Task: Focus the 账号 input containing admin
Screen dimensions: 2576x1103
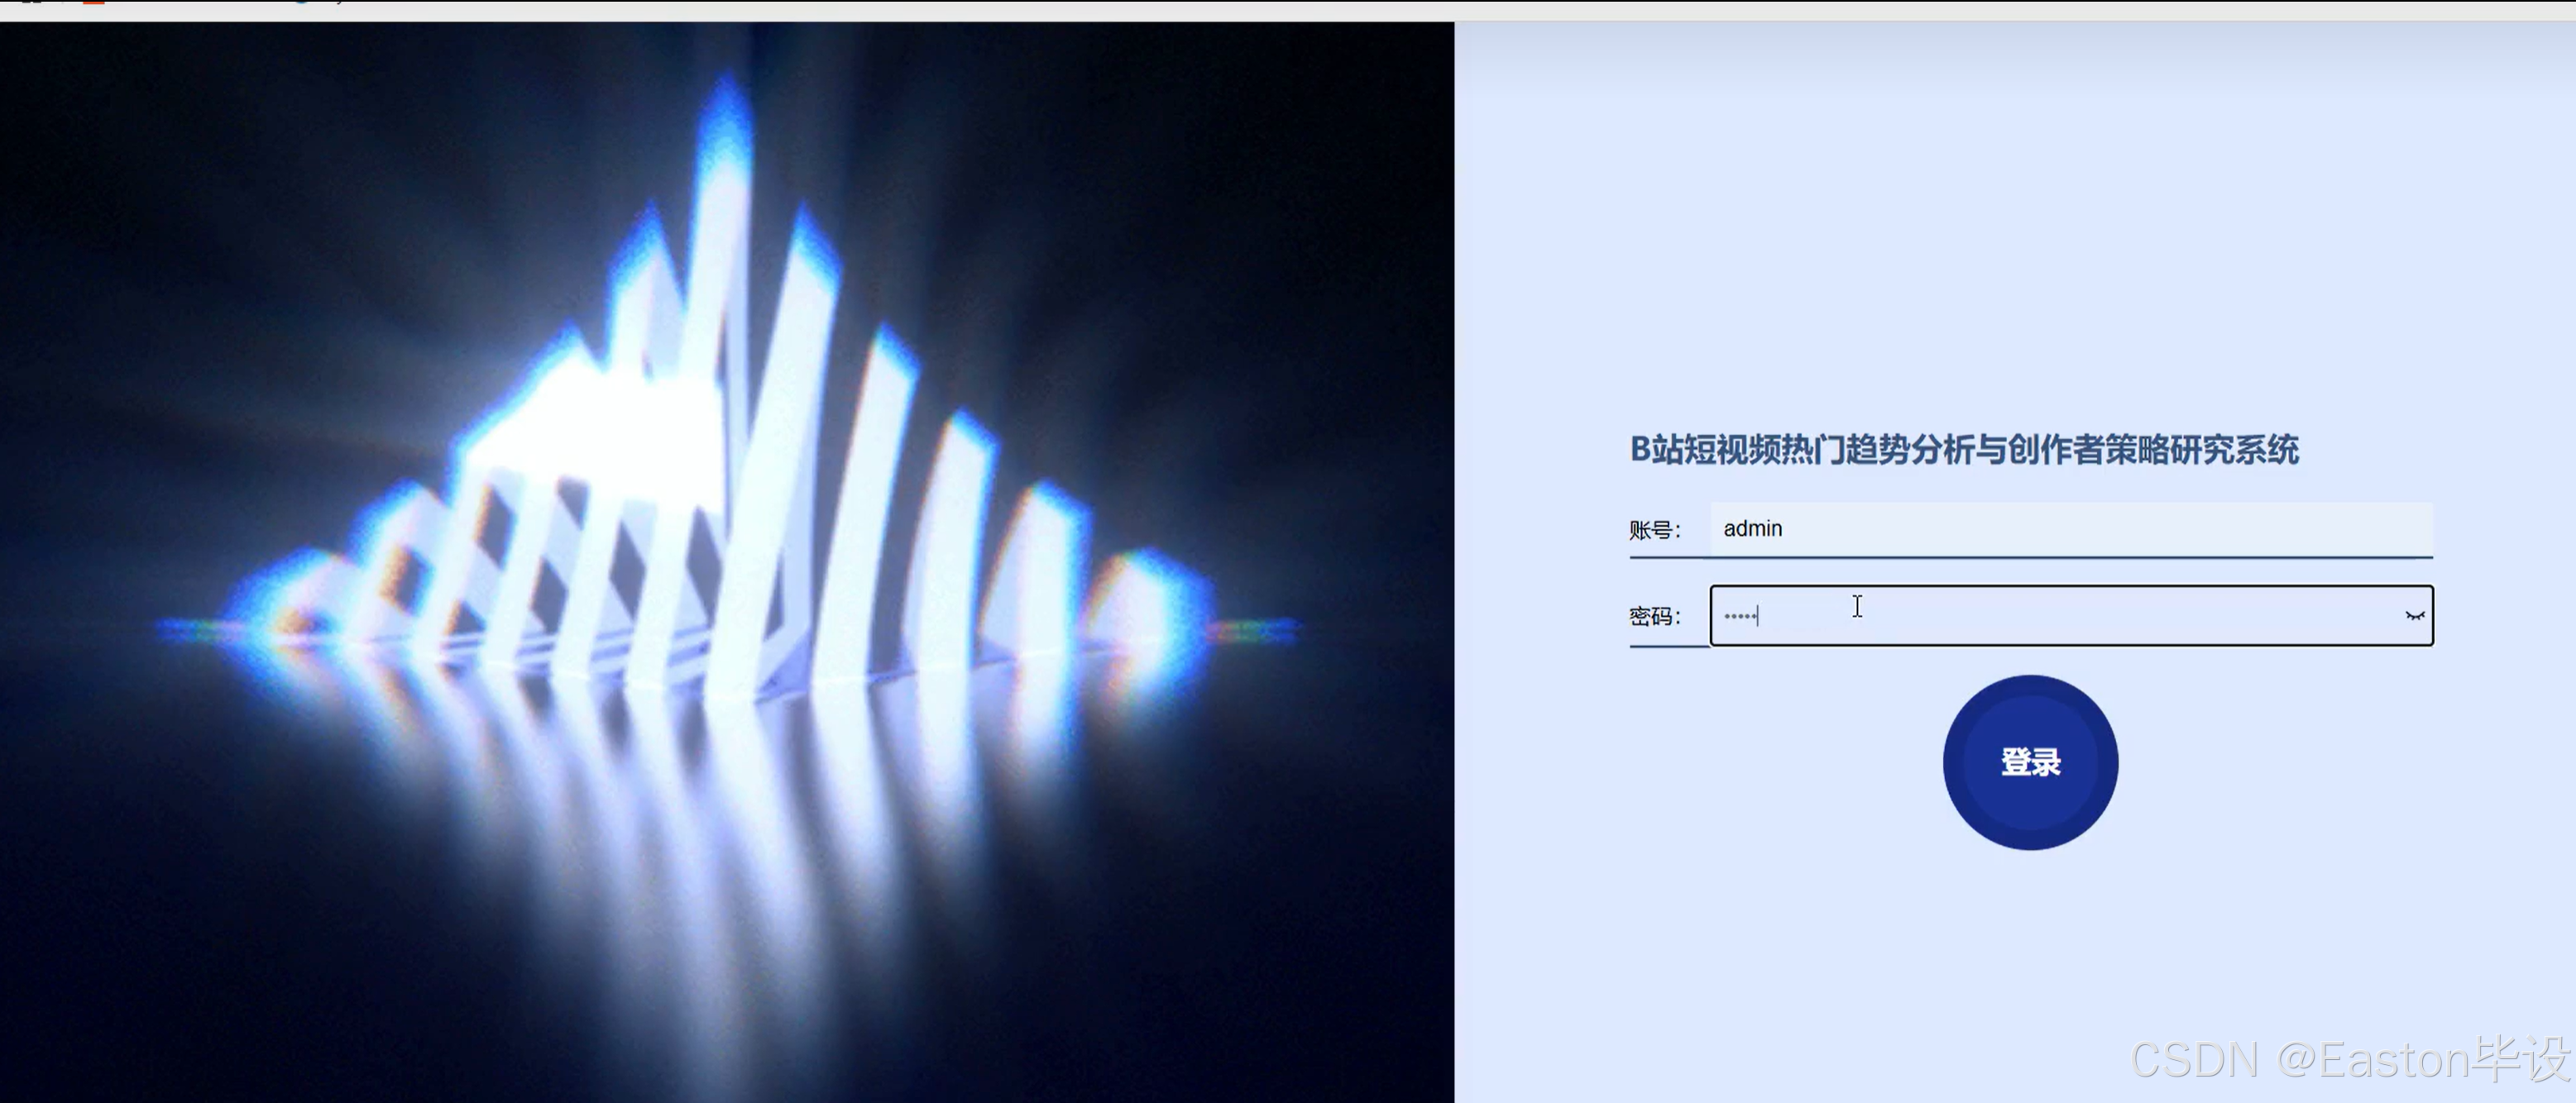Action: (x=2071, y=528)
